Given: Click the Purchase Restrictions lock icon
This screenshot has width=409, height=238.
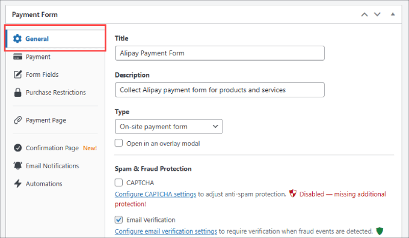Looking at the screenshot, I should 17,93.
